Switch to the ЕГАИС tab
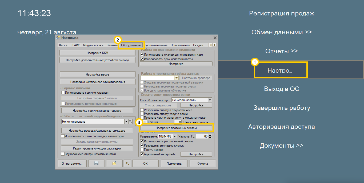This screenshot has height=183, width=364. click(75, 45)
